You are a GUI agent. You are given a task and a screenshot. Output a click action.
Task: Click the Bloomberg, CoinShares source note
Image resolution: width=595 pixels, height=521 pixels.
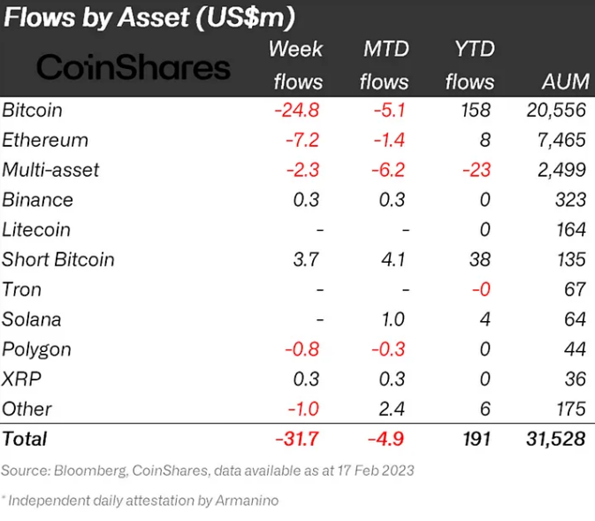pyautogui.click(x=208, y=471)
